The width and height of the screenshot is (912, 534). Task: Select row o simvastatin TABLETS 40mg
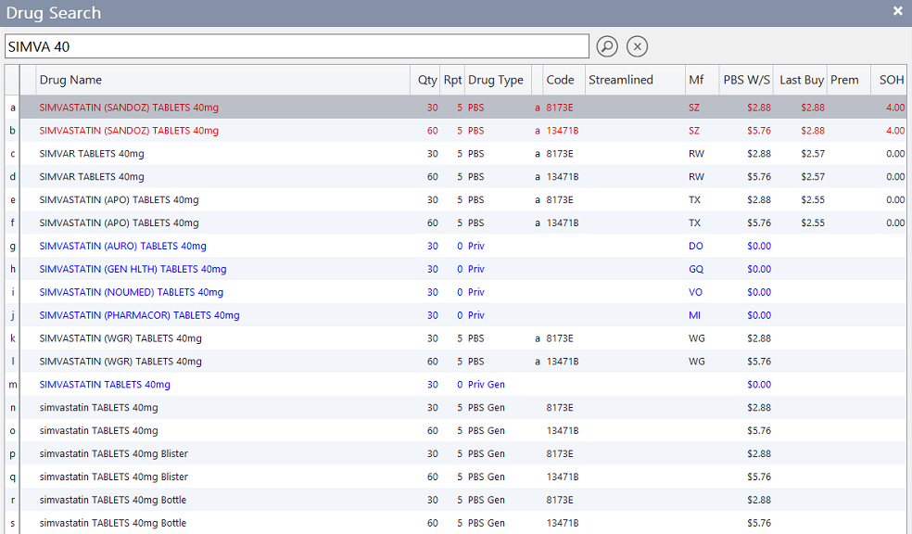[x=455, y=430]
